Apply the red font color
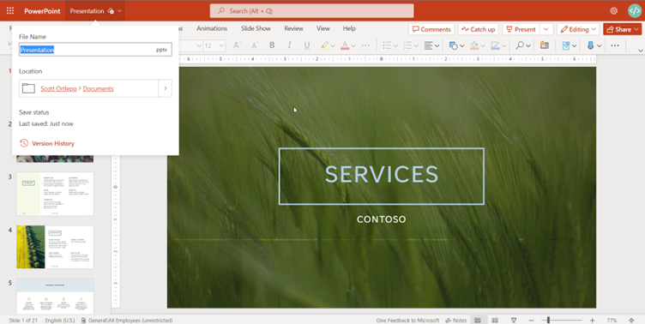The height and width of the screenshot is (324, 645). 345,45
